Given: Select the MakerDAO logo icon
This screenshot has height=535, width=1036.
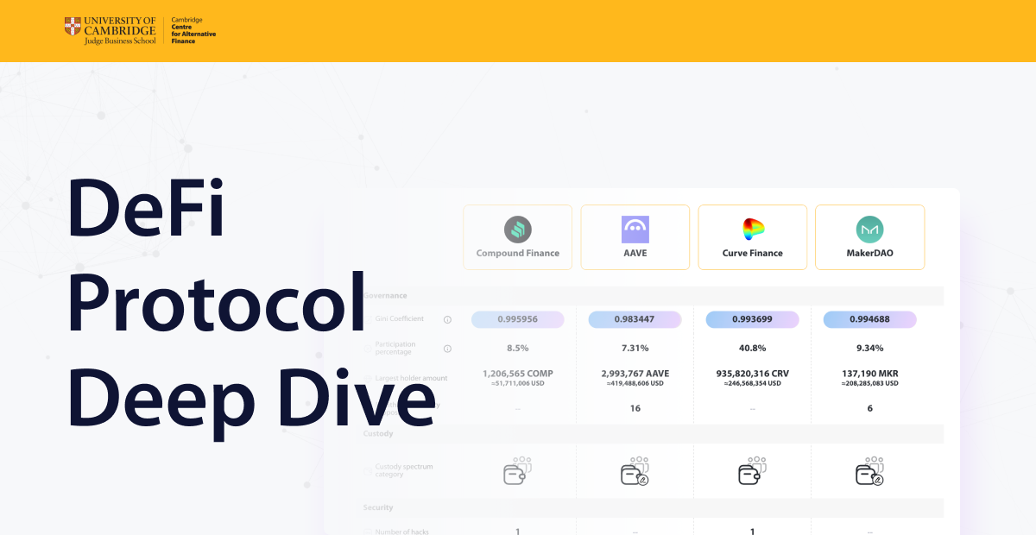Looking at the screenshot, I should click(870, 230).
